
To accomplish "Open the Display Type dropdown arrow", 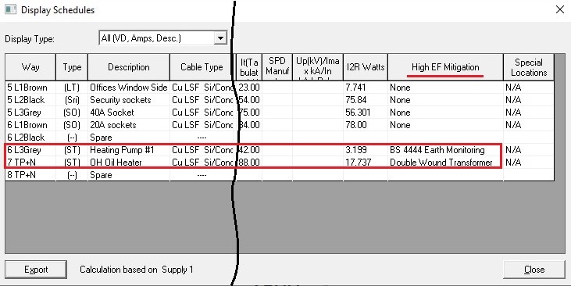I will click(x=220, y=38).
